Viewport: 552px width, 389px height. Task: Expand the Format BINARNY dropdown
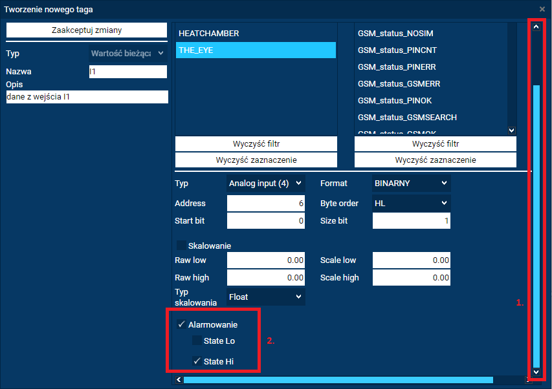click(411, 184)
